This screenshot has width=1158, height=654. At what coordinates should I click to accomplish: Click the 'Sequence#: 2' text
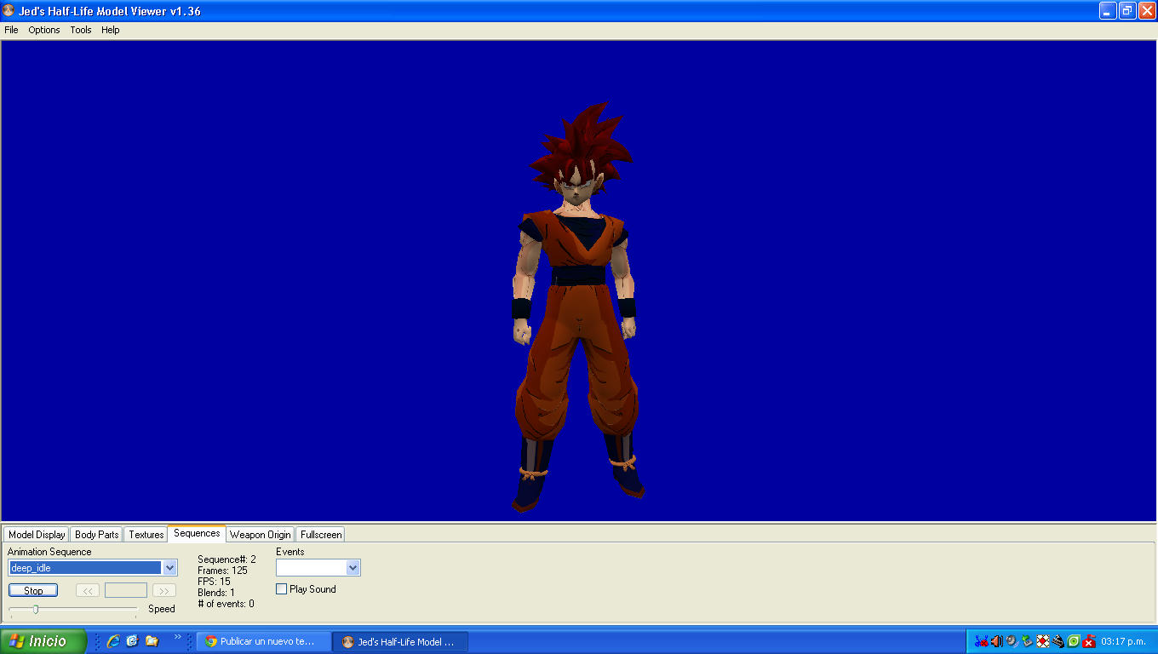pyautogui.click(x=226, y=559)
